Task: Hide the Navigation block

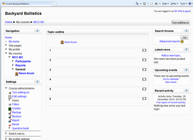Action: [x=36, y=31]
